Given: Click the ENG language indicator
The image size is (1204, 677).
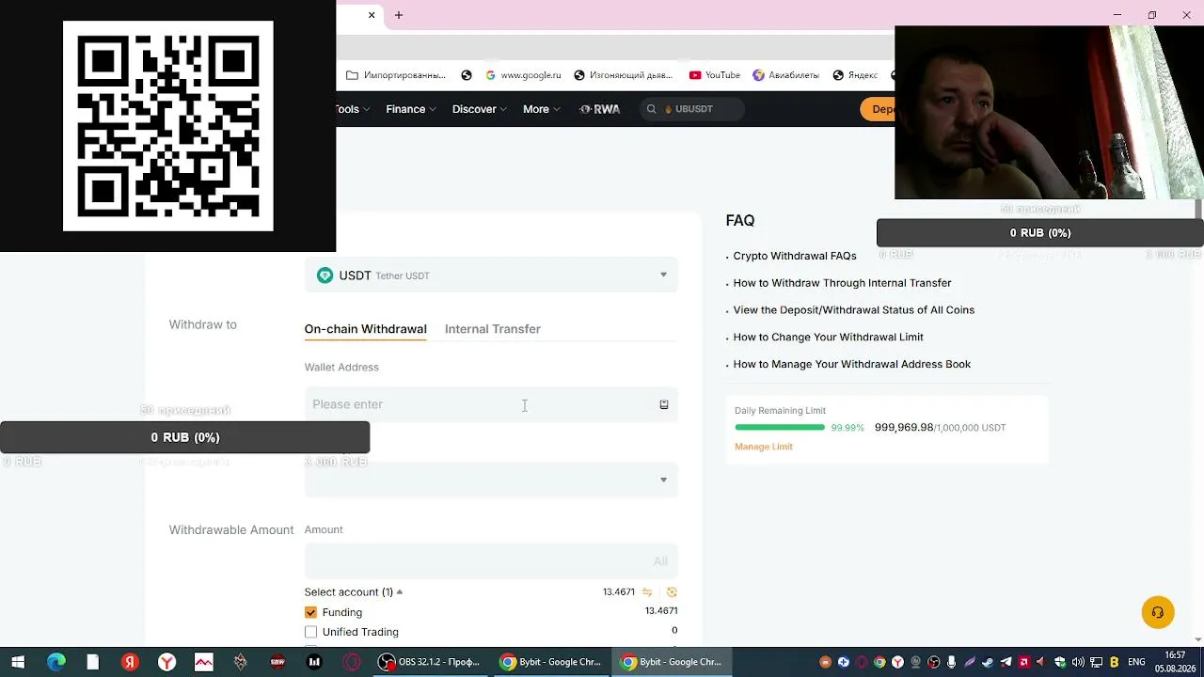Looking at the screenshot, I should [1136, 662].
